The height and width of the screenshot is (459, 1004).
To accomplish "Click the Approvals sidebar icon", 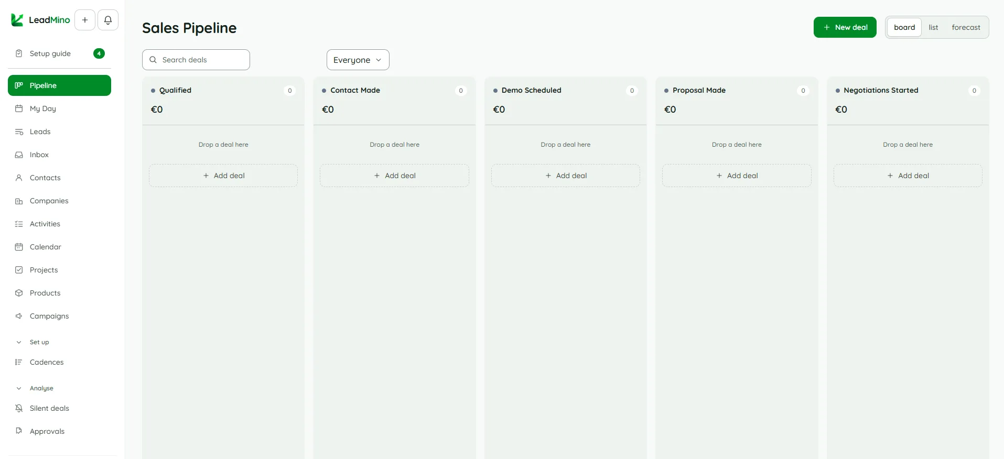I will click(x=19, y=431).
